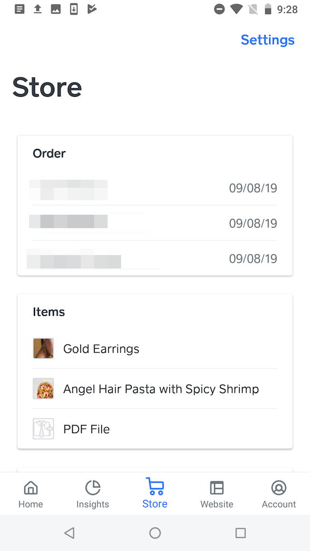The width and height of the screenshot is (310, 551).
Task: Tap the do-not-disturb icon in the status bar
Action: pyautogui.click(x=219, y=9)
